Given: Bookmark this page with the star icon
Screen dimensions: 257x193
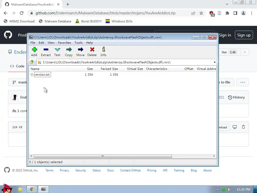Looking at the screenshot, I should (201, 13).
